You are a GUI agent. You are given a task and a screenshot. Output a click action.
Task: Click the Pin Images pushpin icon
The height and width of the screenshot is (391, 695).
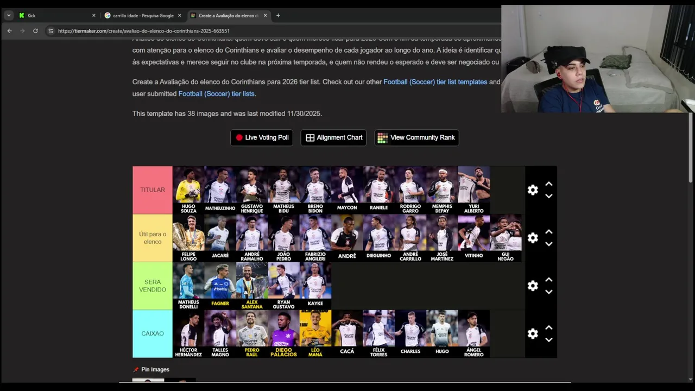coord(136,369)
